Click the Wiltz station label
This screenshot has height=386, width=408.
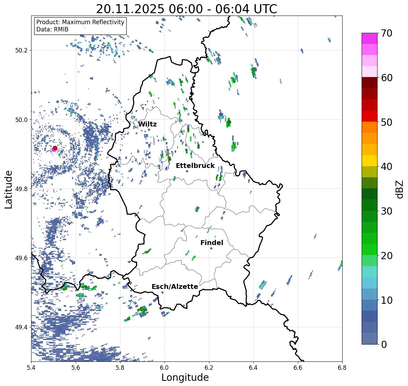[147, 124]
